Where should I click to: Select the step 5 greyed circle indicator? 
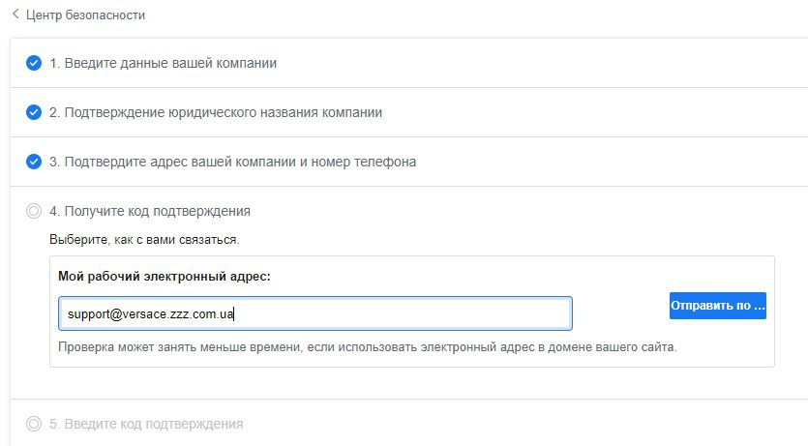tap(34, 424)
